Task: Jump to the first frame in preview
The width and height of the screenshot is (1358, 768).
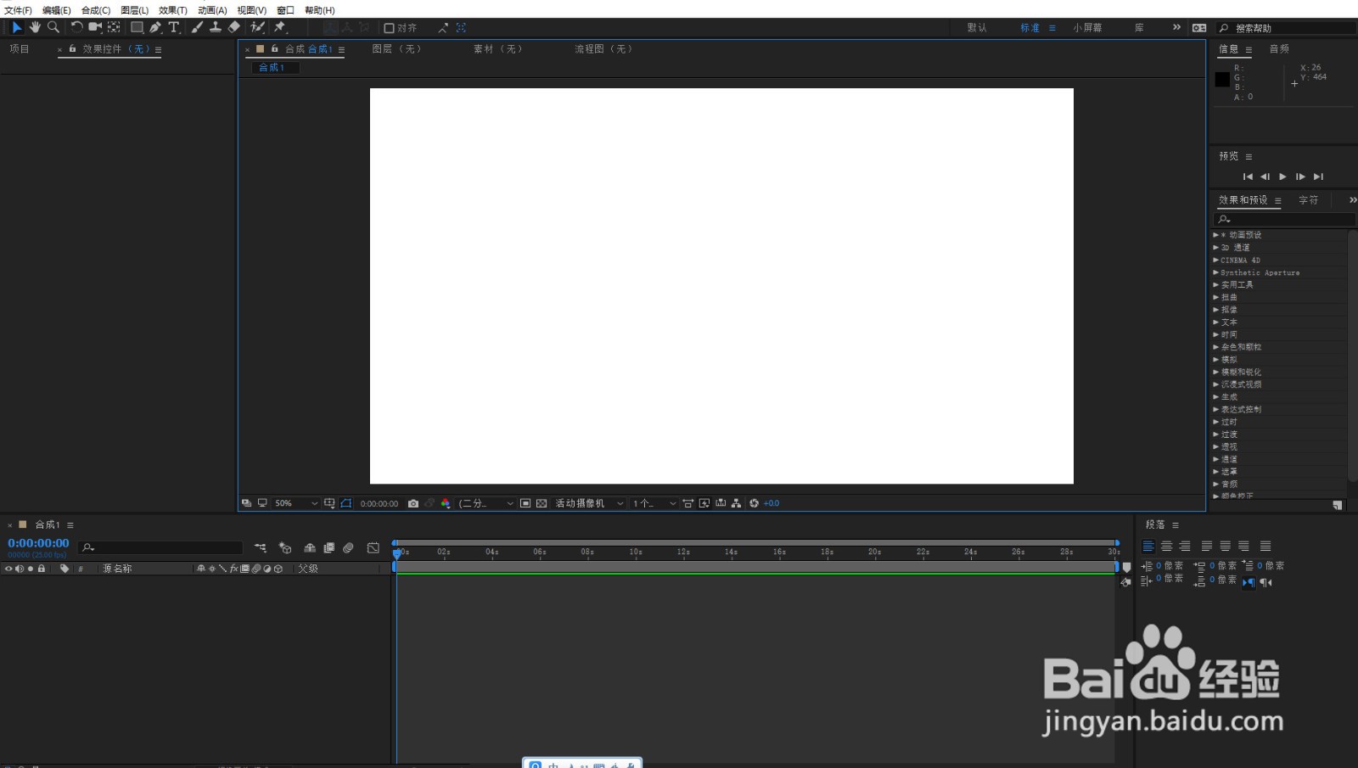Action: click(x=1248, y=177)
